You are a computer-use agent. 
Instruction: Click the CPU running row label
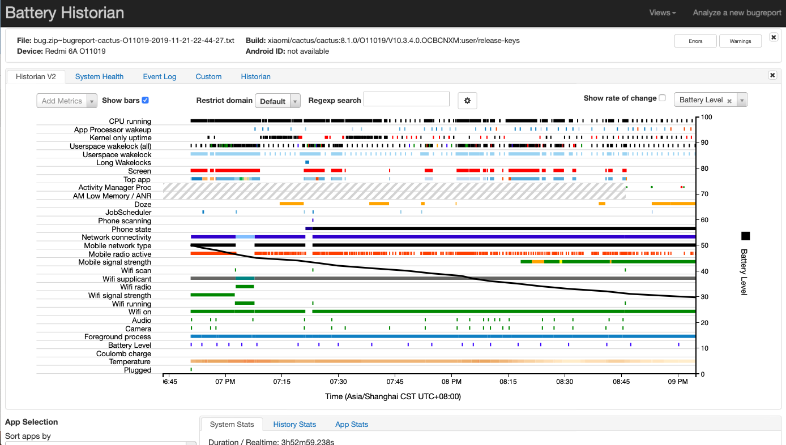pos(130,122)
